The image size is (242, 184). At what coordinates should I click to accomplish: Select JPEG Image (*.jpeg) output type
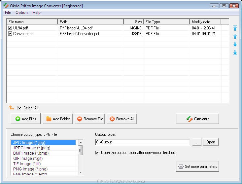[x=43, y=148]
